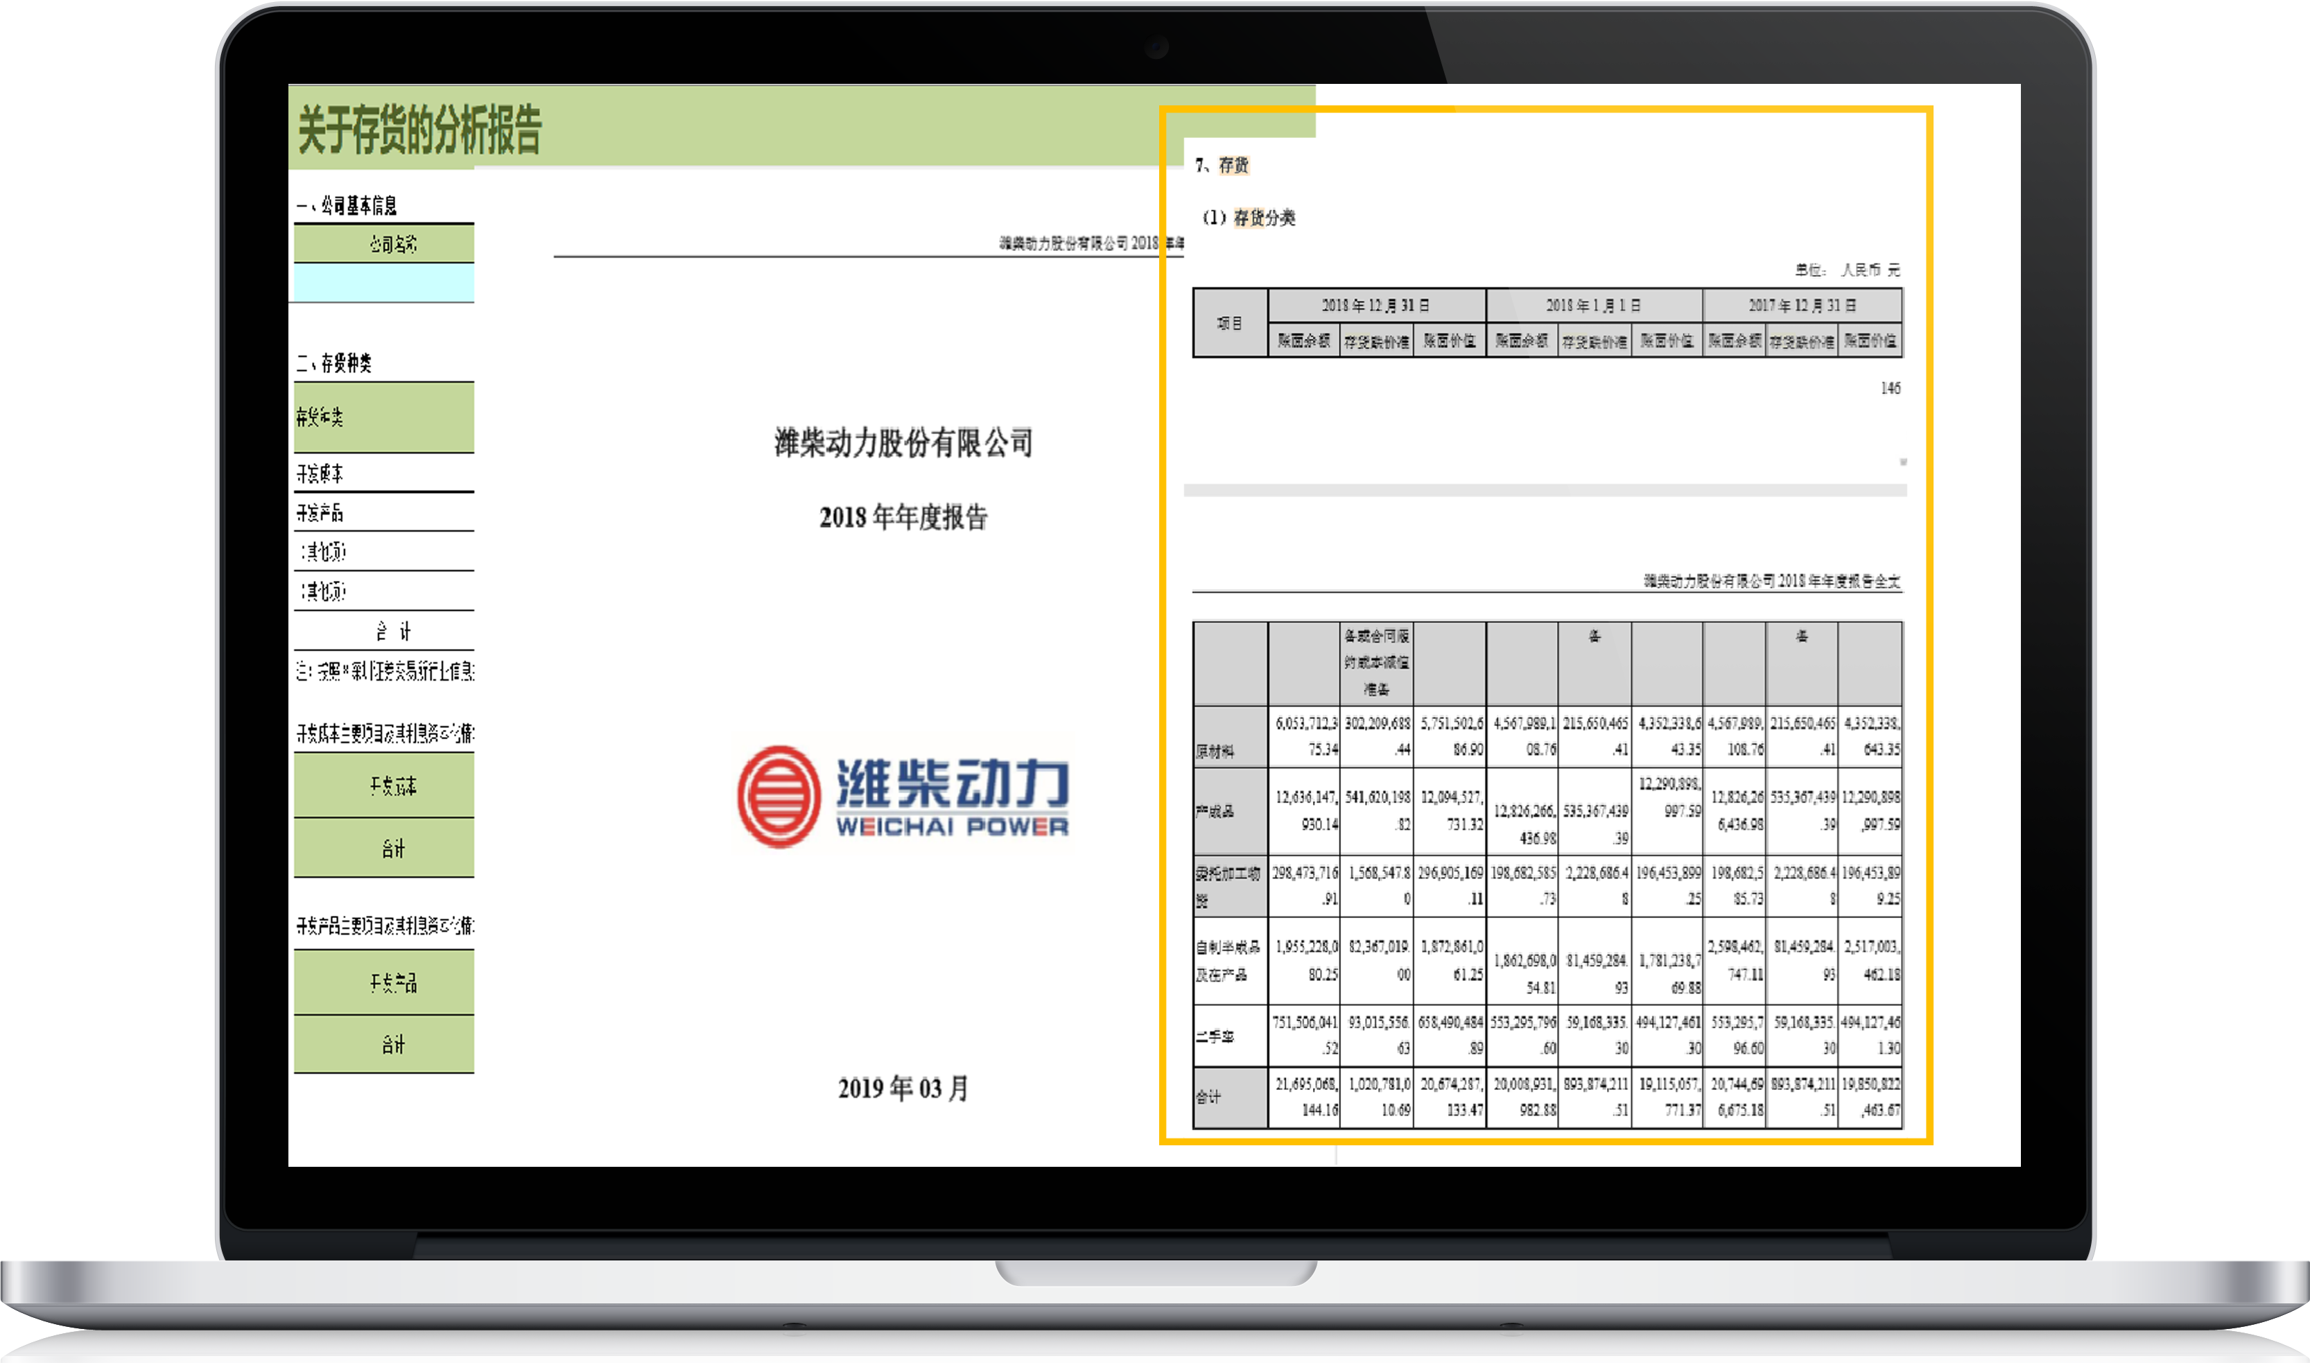The image size is (2310, 1363).
Task: Click the 二手车 row label
Action: pyautogui.click(x=1215, y=1036)
